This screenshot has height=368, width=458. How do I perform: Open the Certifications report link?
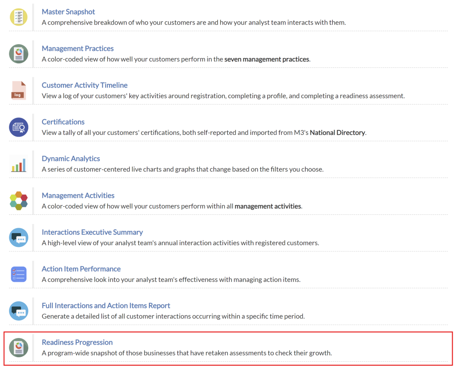[x=63, y=121]
